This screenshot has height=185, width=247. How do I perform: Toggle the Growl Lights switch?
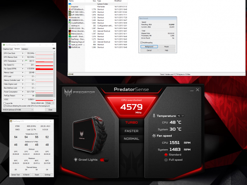click(104, 160)
